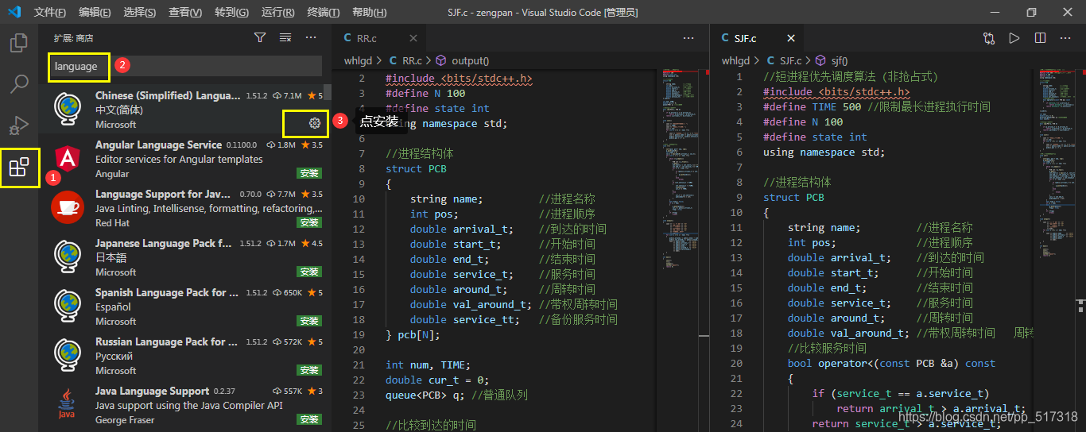Open the Search view in activity bar
Screen dimensions: 1086x432
[x=19, y=83]
